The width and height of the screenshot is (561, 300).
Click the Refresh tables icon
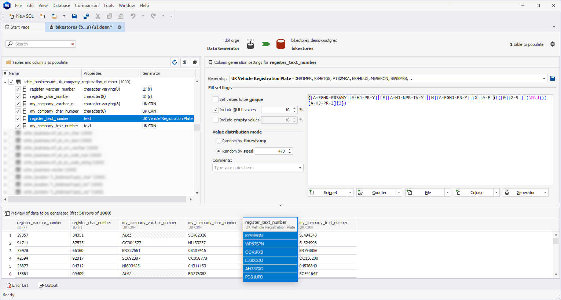175,62
